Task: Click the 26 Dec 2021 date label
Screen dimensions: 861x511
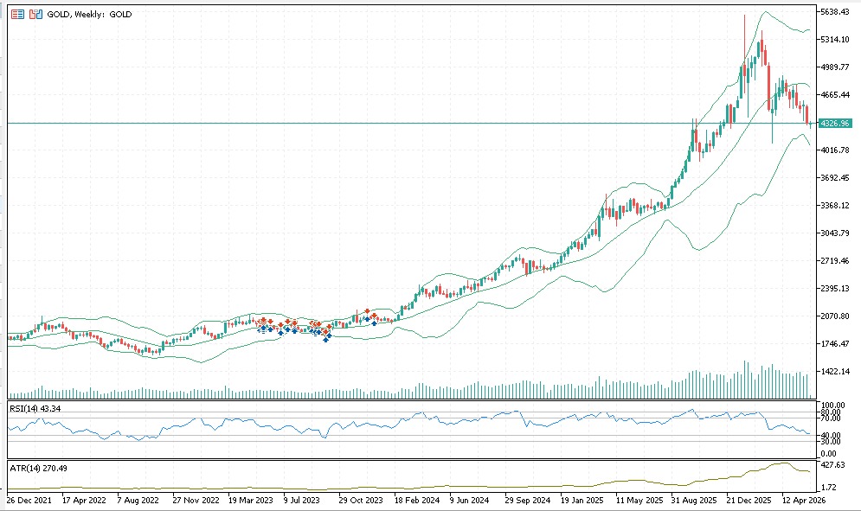Action: pyautogui.click(x=29, y=500)
